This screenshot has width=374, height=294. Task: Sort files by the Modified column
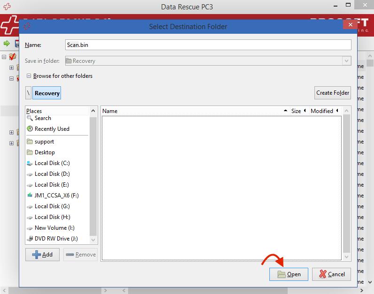point(325,111)
